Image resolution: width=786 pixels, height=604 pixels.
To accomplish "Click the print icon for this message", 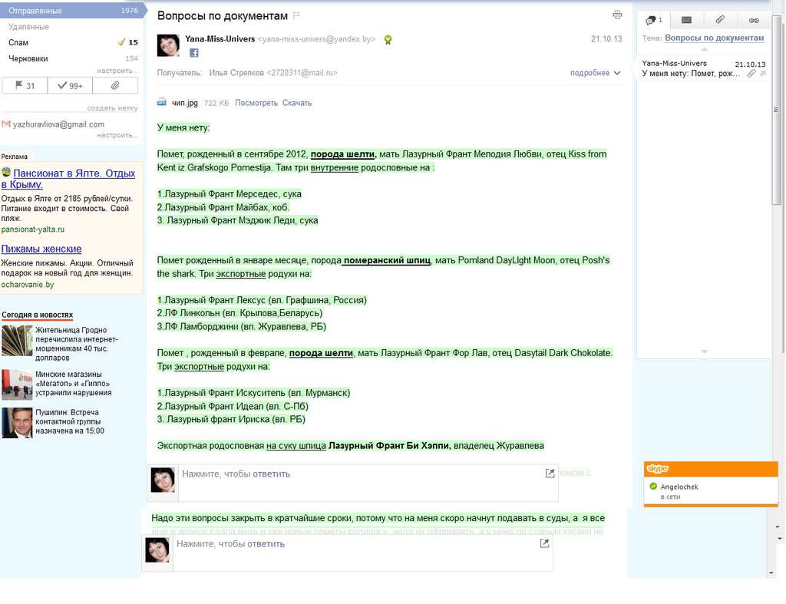I will point(617,15).
